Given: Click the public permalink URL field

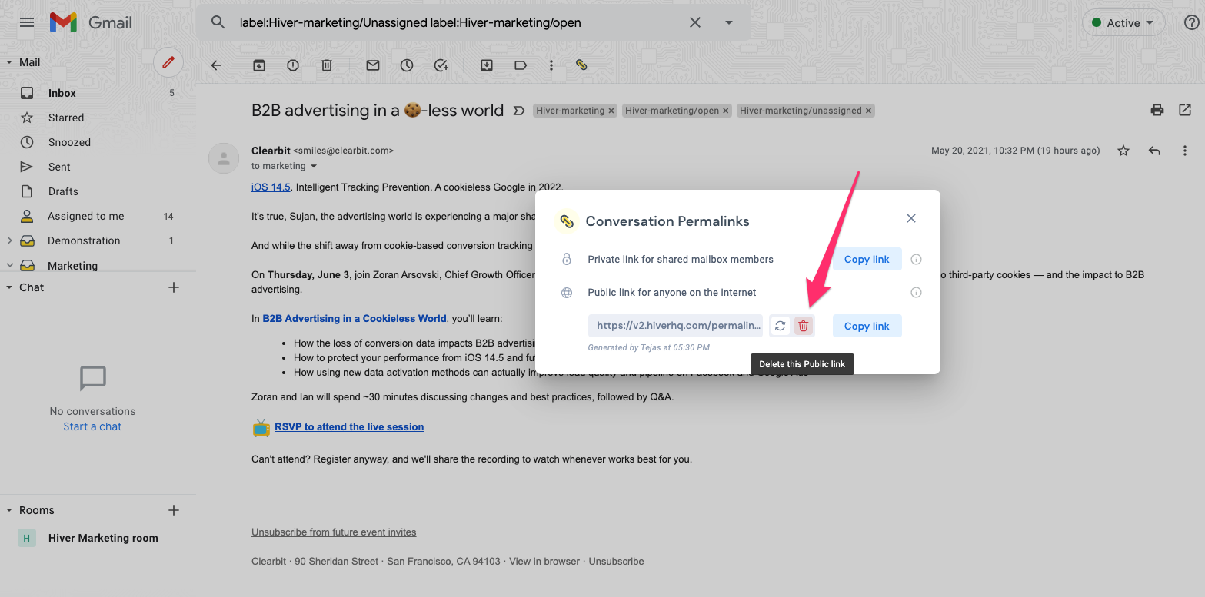Looking at the screenshot, I should [x=676, y=326].
